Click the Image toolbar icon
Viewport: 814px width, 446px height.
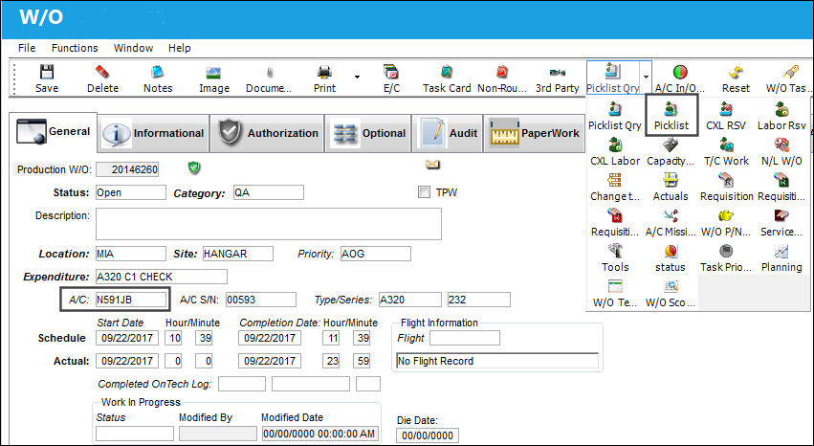point(213,72)
